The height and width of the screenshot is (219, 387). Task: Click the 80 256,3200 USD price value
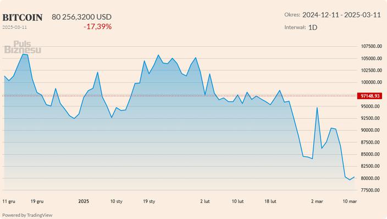(82, 17)
